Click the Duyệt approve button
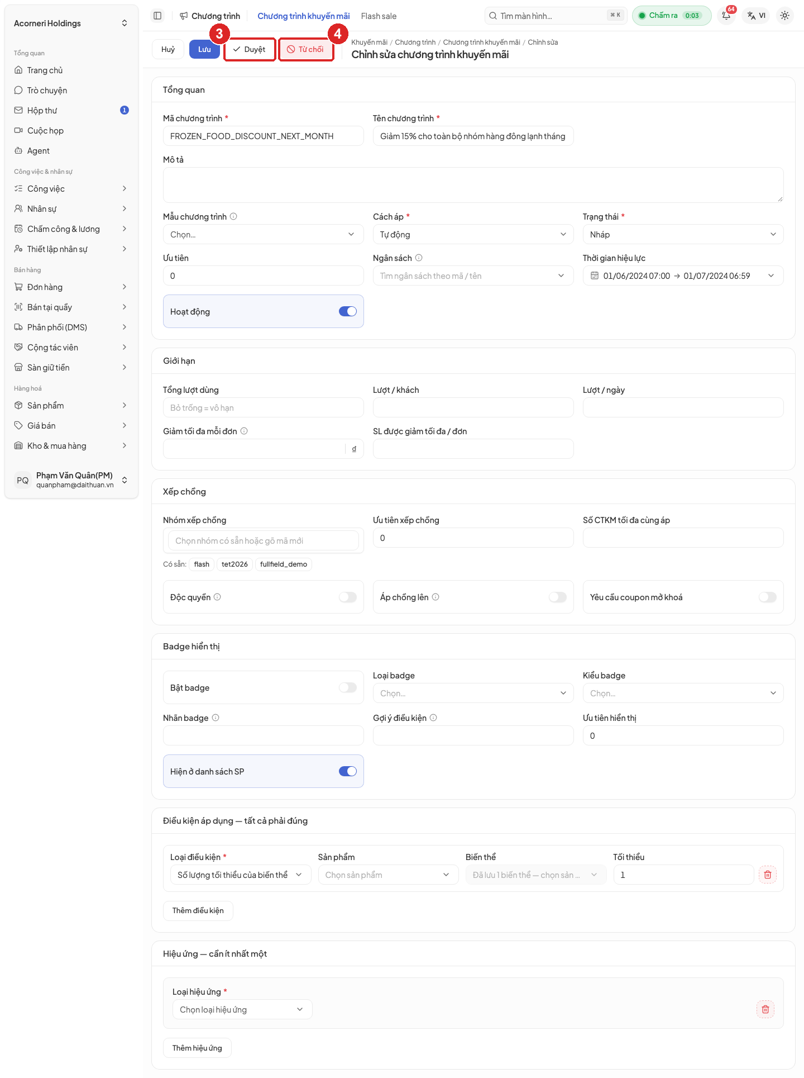 click(250, 49)
